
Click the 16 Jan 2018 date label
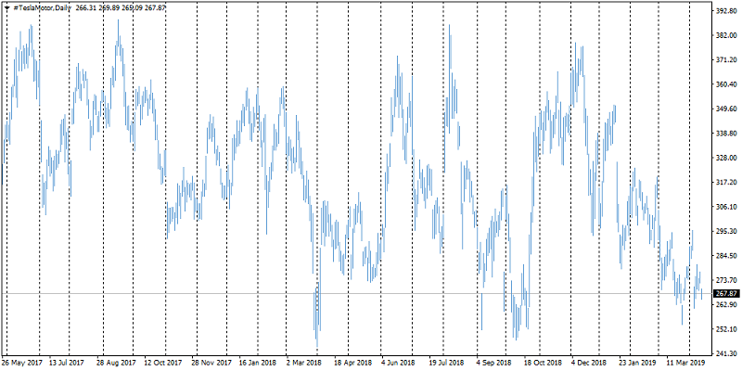[x=259, y=362]
